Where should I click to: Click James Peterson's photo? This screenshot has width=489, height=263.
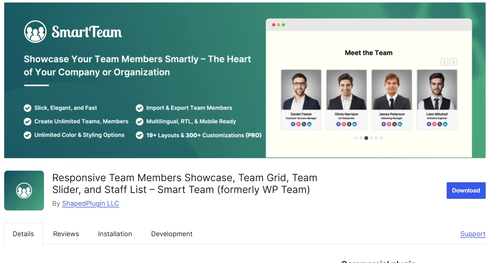[392, 90]
